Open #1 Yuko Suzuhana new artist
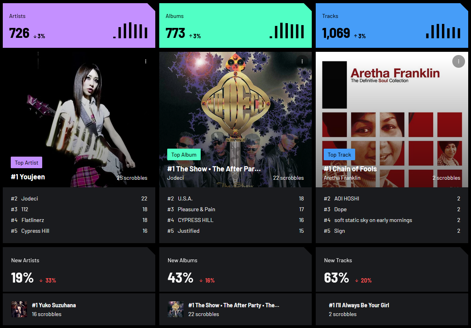This screenshot has width=471, height=328. (54, 305)
